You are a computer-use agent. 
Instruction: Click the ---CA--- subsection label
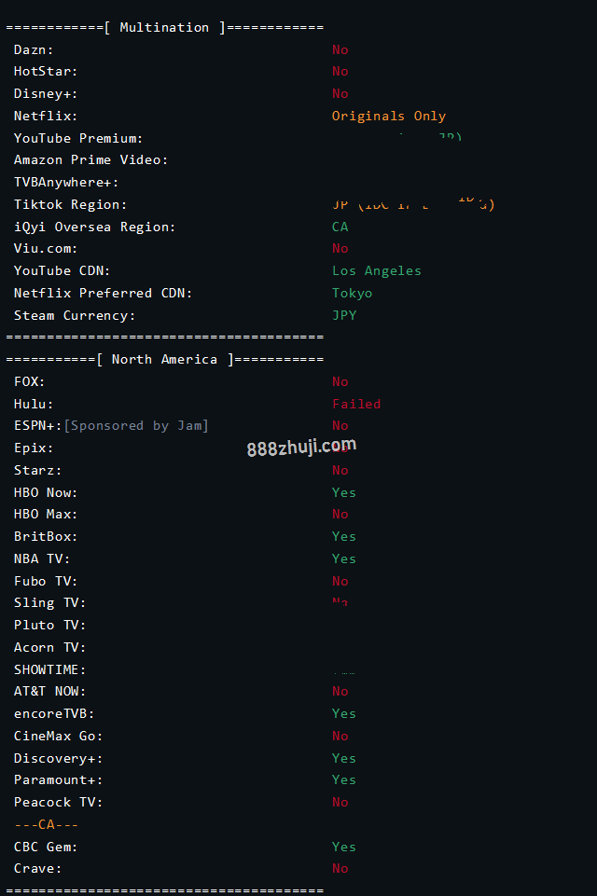tap(47, 824)
